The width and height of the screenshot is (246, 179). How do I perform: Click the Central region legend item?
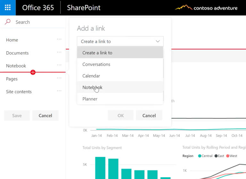coord(205,156)
